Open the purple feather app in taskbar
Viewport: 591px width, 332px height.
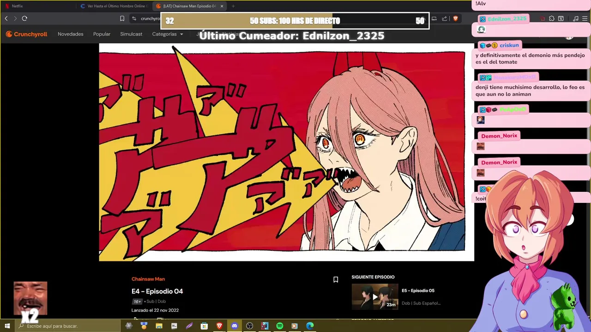(x=189, y=326)
